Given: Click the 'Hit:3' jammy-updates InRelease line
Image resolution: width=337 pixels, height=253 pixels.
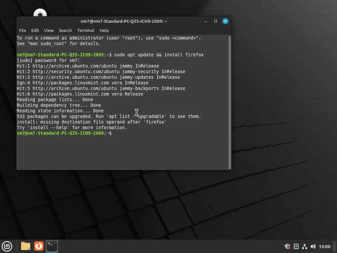Looking at the screenshot, I should pyautogui.click(x=98, y=77).
